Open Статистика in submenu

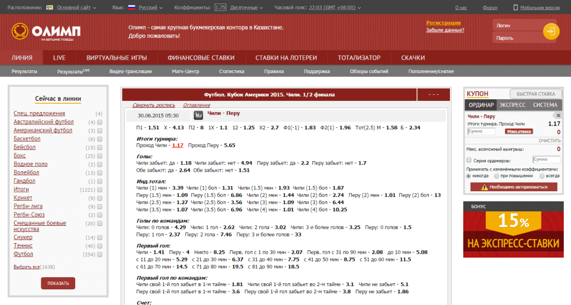coord(231,71)
